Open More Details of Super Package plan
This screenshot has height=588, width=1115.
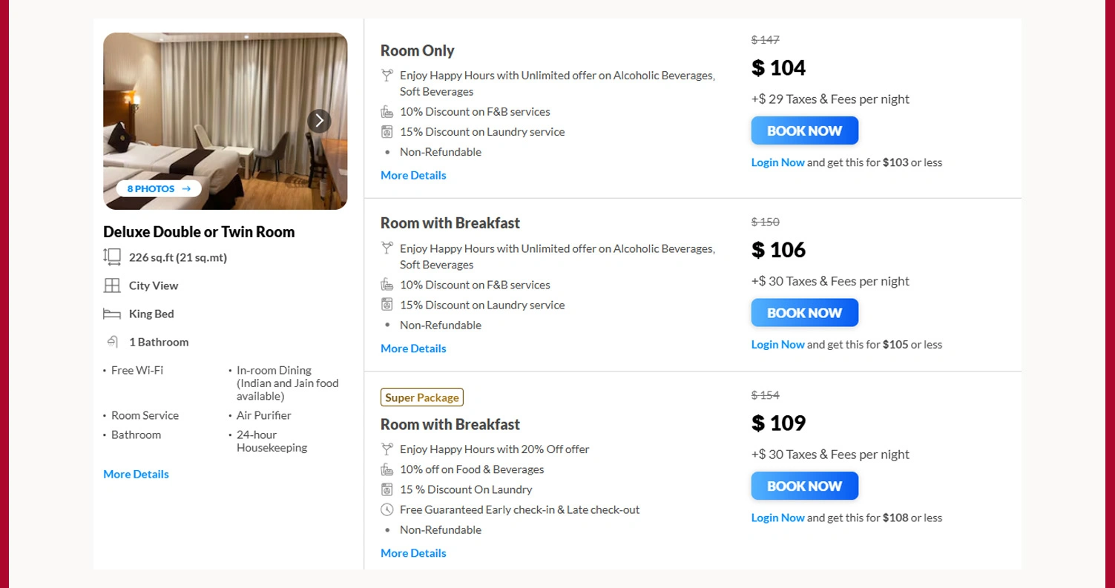click(412, 552)
